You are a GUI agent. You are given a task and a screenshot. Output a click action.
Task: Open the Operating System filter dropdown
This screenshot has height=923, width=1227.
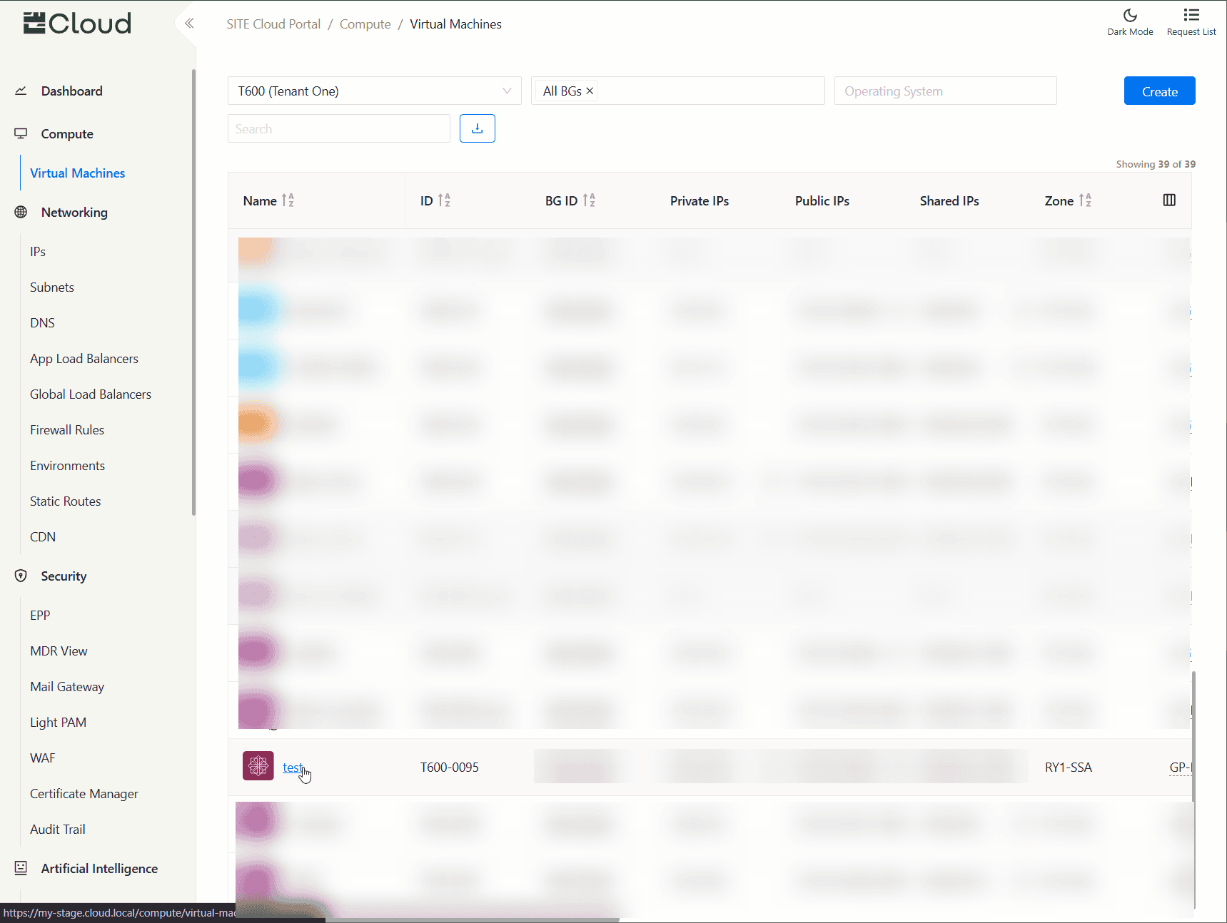(944, 91)
